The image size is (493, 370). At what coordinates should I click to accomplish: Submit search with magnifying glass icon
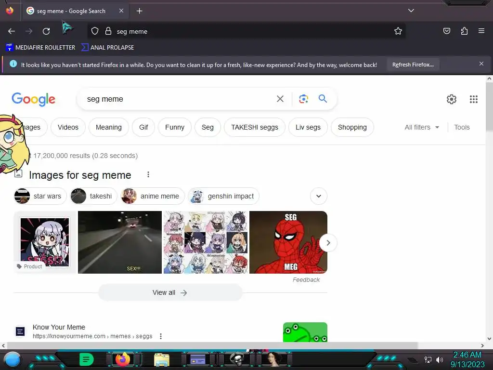(323, 98)
